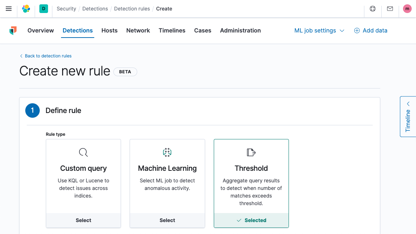Open the Network tab
Viewport: 416px width, 234px height.
pos(138,30)
